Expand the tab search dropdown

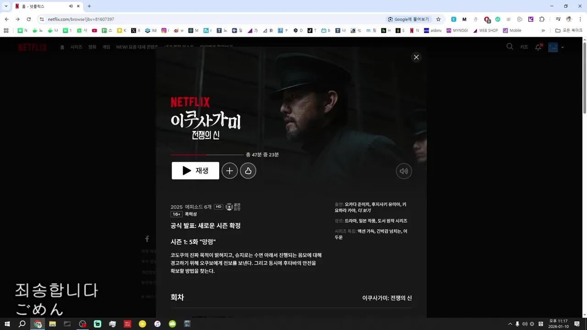point(6,6)
